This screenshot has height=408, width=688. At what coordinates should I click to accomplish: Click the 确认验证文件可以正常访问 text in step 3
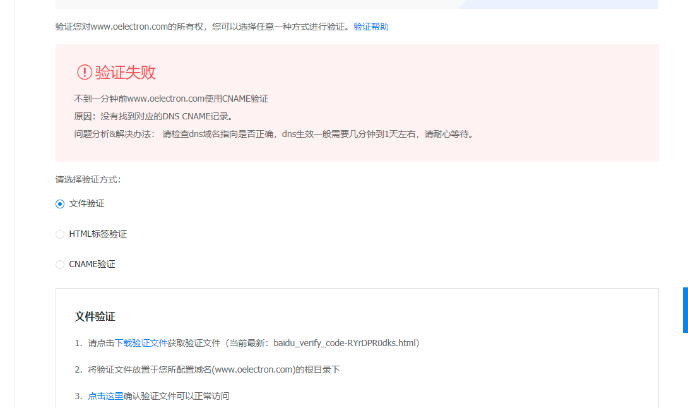click(177, 396)
